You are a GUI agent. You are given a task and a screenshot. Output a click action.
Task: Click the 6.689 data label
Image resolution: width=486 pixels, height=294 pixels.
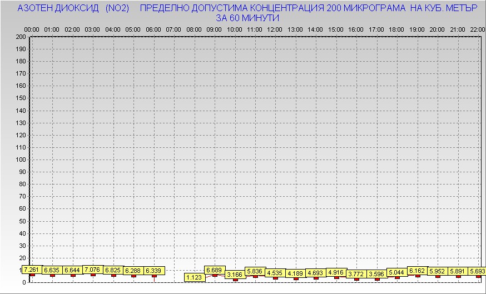(214, 270)
